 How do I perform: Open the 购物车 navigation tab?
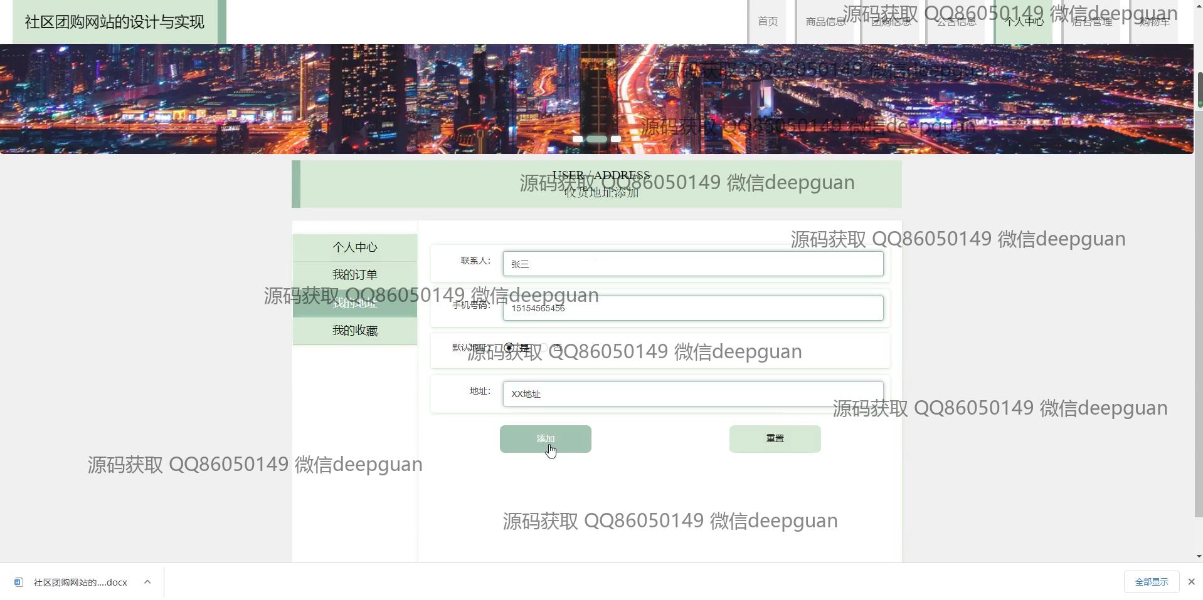tap(1154, 22)
